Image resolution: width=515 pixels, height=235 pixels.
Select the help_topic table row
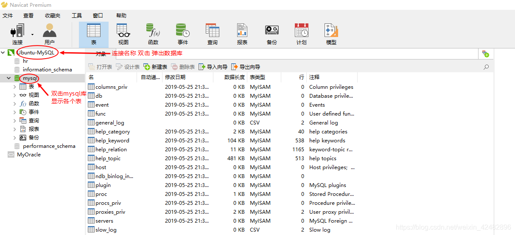pos(221,159)
